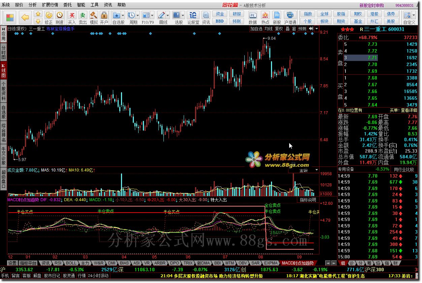Click 查看详细 link in order book

coord(409,110)
